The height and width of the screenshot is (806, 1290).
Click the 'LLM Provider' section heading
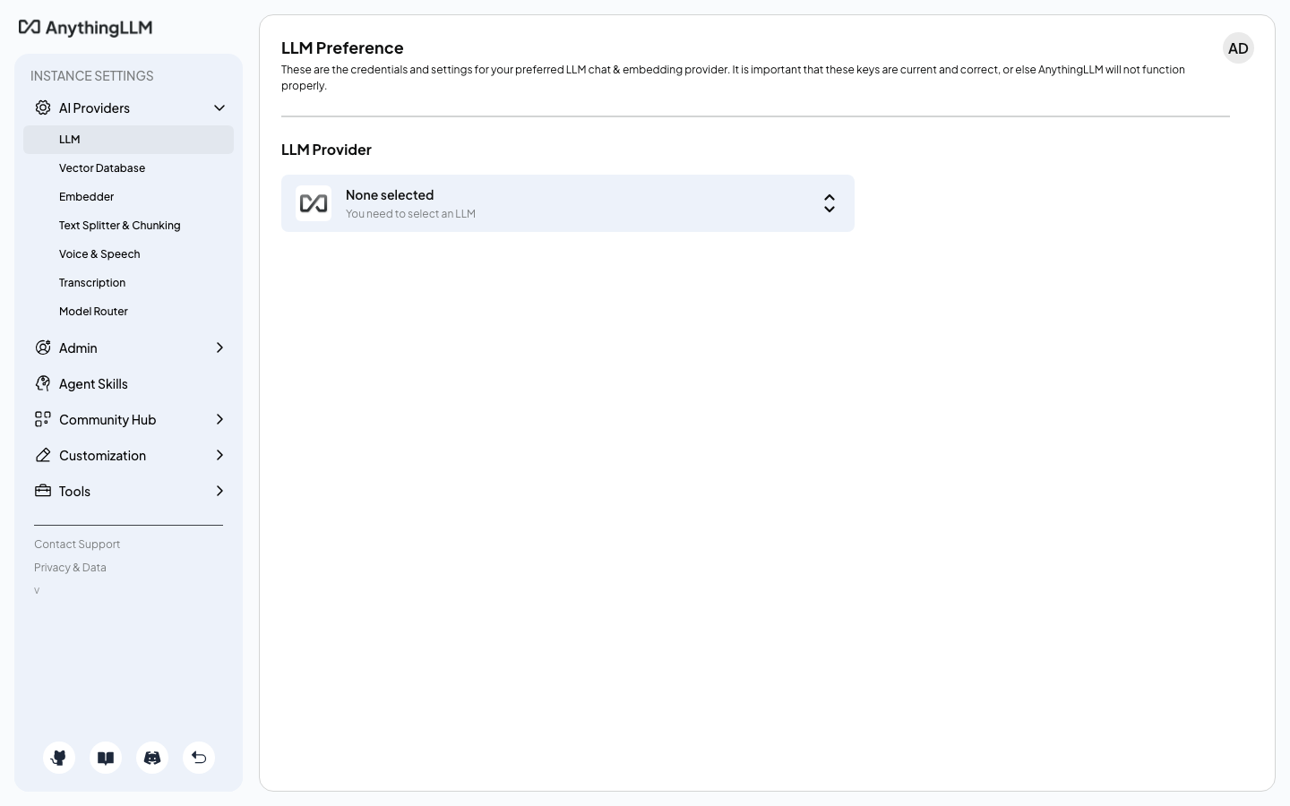[326, 150]
